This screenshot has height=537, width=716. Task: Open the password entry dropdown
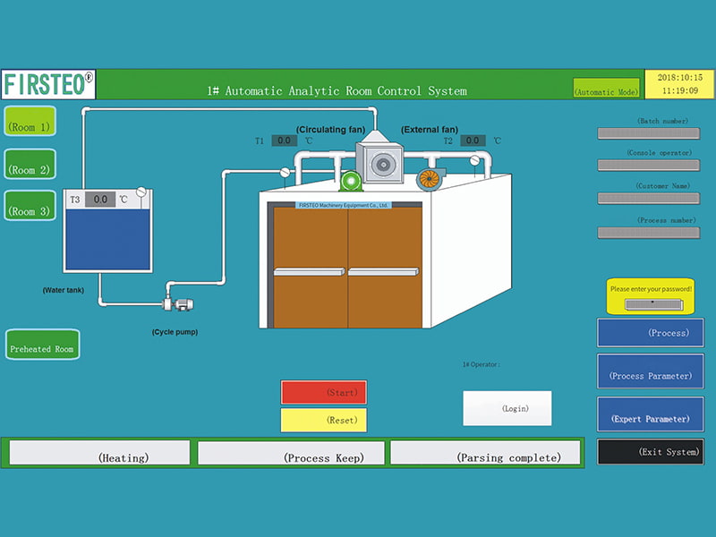[653, 304]
